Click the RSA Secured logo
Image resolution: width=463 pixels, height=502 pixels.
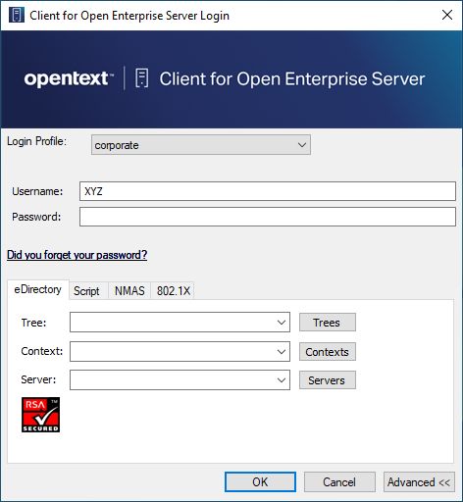[x=40, y=415]
